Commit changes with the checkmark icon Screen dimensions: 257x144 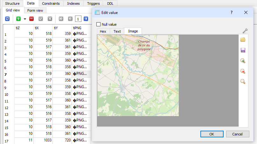click(41, 19)
